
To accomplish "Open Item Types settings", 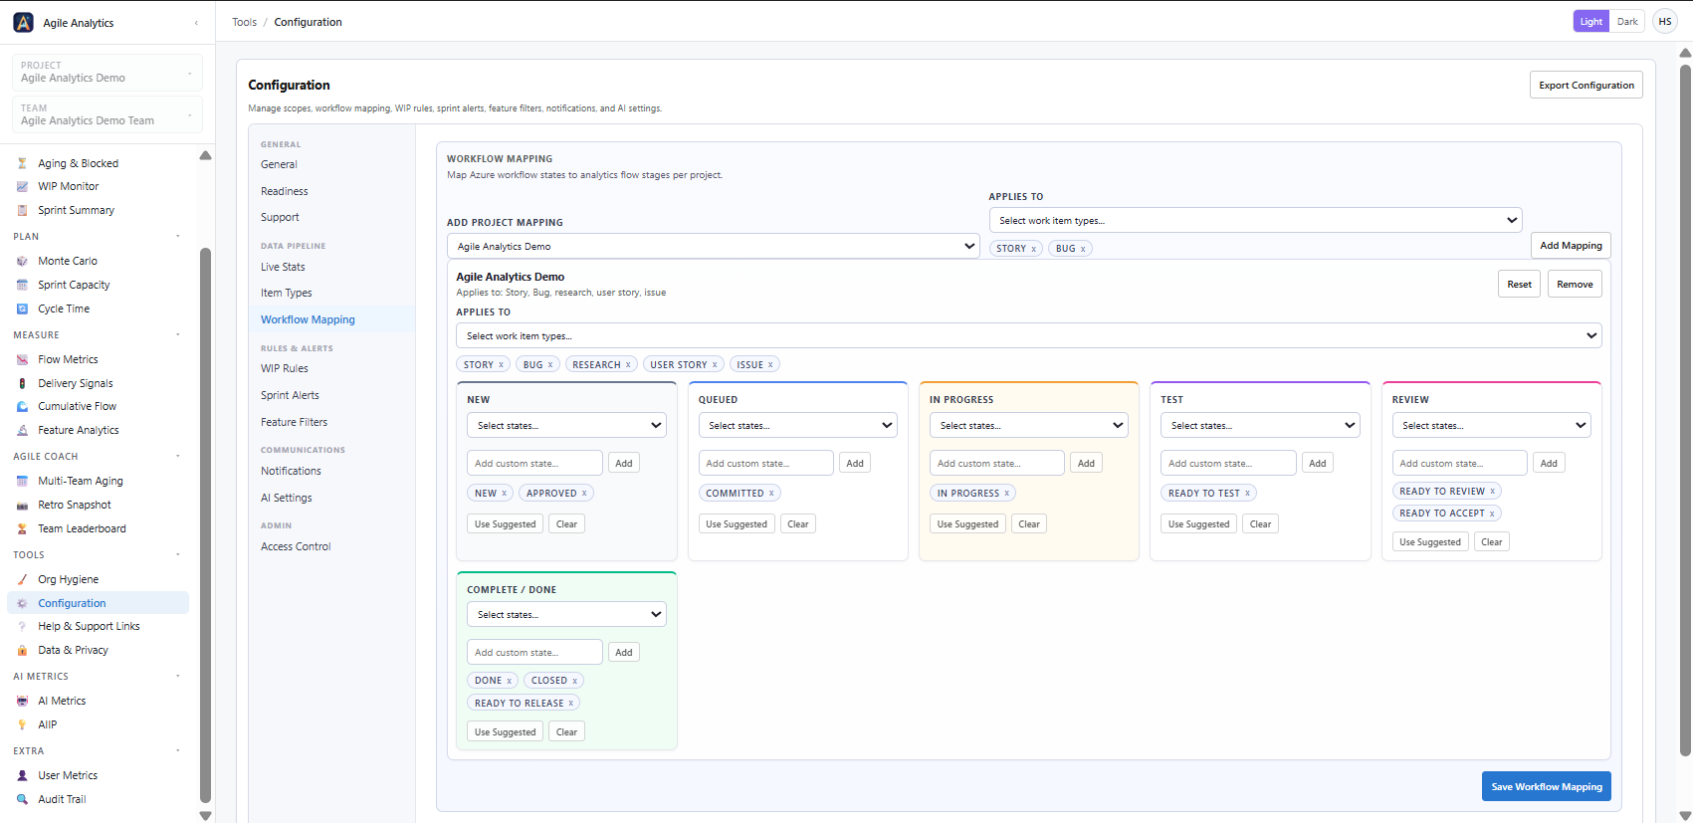I will (x=287, y=293).
